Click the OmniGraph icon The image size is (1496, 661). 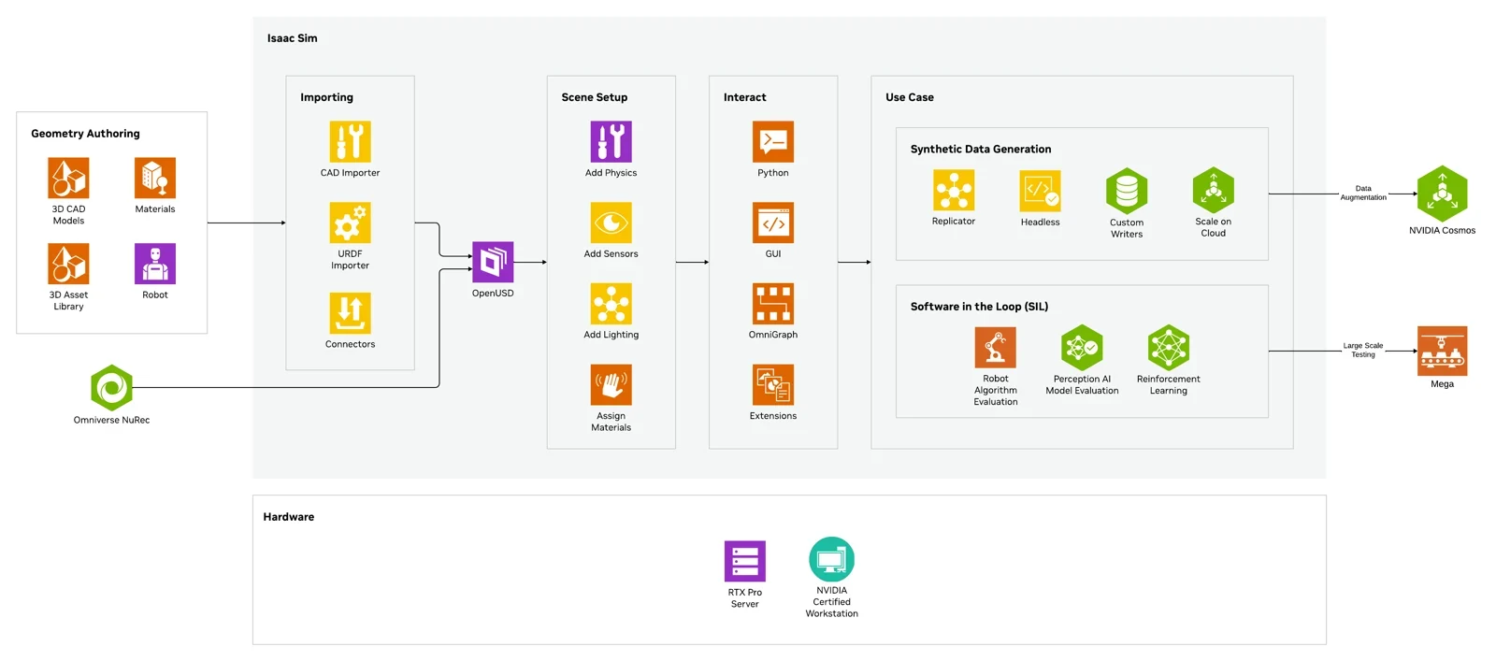[773, 304]
